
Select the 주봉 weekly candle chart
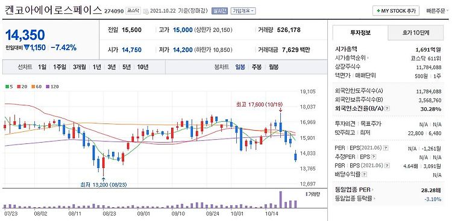tap(257, 67)
